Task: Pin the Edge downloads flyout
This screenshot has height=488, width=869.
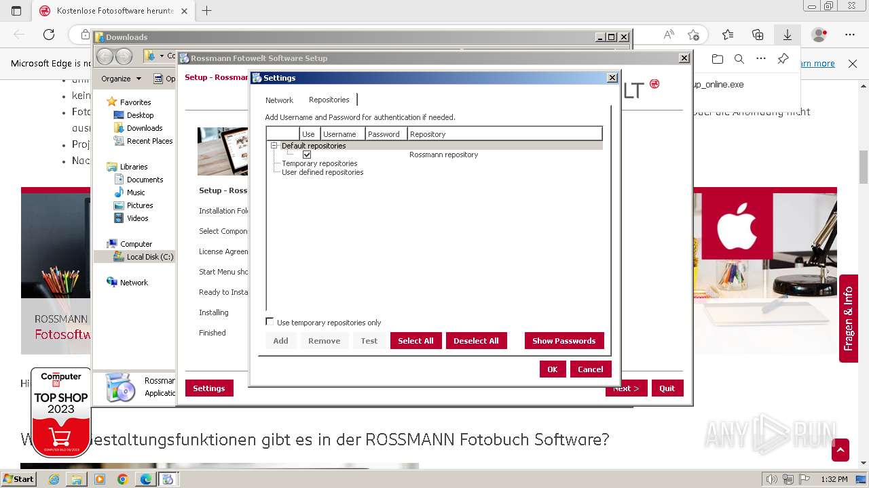Action: tap(783, 59)
